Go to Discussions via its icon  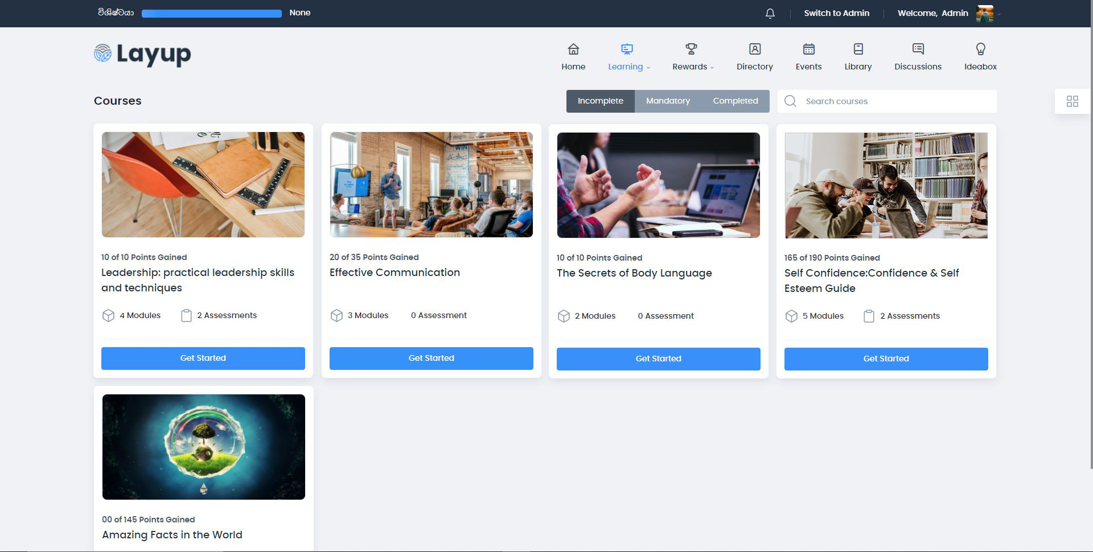tap(918, 50)
